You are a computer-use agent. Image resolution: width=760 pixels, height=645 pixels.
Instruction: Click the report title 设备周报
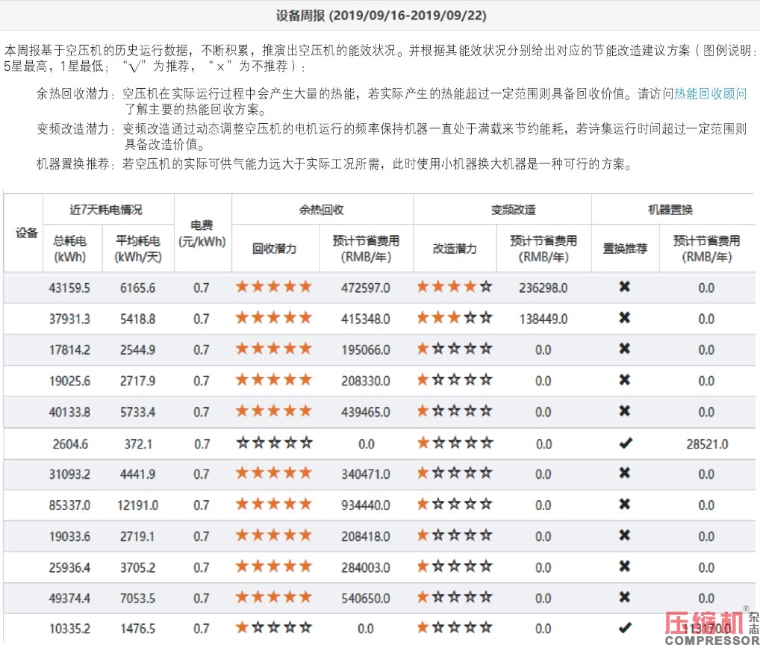301,16
